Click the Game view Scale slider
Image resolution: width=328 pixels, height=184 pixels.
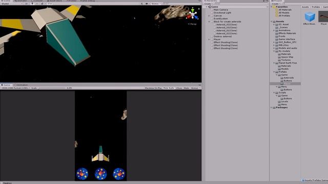tap(52, 88)
